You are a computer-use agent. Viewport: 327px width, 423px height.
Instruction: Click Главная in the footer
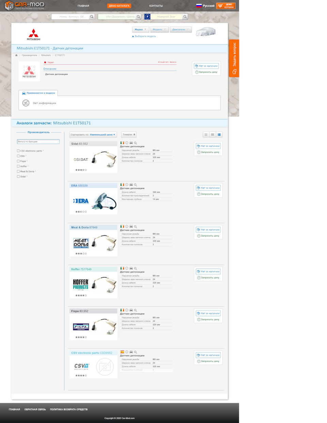point(14,409)
